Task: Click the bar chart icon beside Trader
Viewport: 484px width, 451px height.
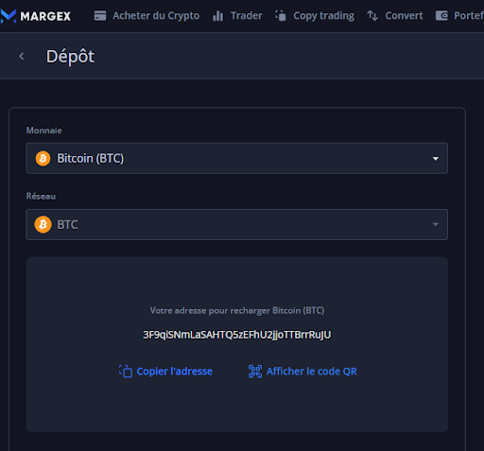Action: click(217, 16)
